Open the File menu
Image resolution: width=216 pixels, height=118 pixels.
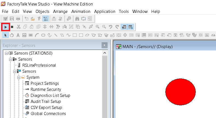point(5,12)
